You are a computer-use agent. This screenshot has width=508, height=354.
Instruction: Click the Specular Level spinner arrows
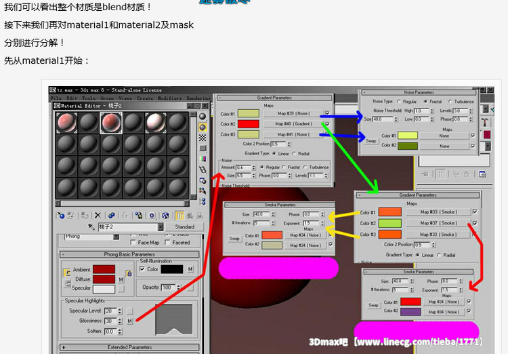click(x=120, y=311)
